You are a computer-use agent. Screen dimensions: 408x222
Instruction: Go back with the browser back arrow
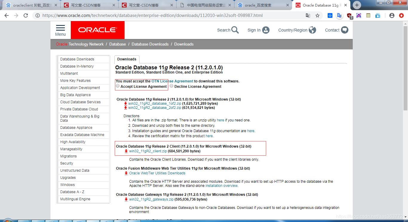tap(7, 15)
